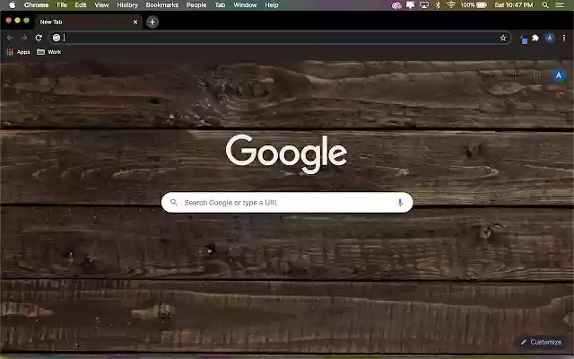574x359 pixels.
Task: Open the Work bookmarks folder
Action: [49, 52]
